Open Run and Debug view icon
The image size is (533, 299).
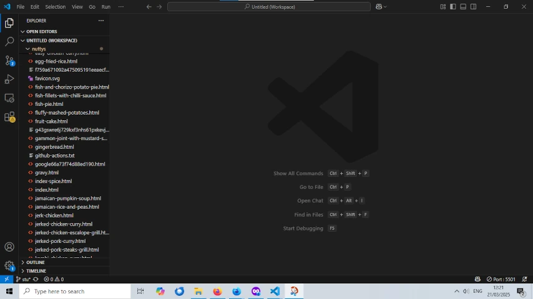[9, 79]
